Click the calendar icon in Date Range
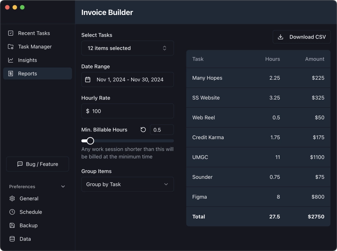The width and height of the screenshot is (337, 251). (x=88, y=80)
